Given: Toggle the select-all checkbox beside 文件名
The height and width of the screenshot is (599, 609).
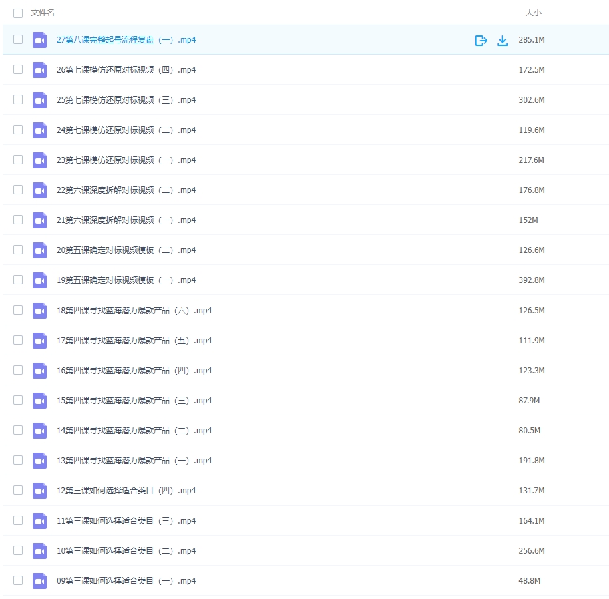Looking at the screenshot, I should (x=18, y=13).
